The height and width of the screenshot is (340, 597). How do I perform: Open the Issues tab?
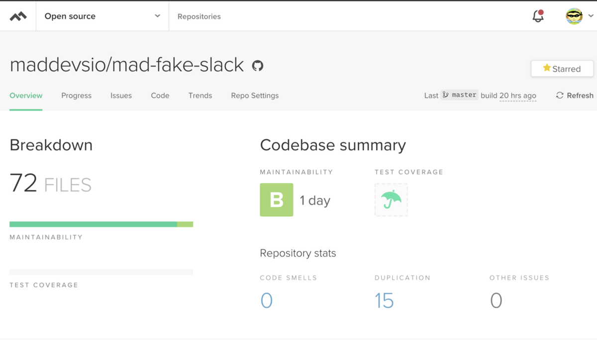(121, 95)
